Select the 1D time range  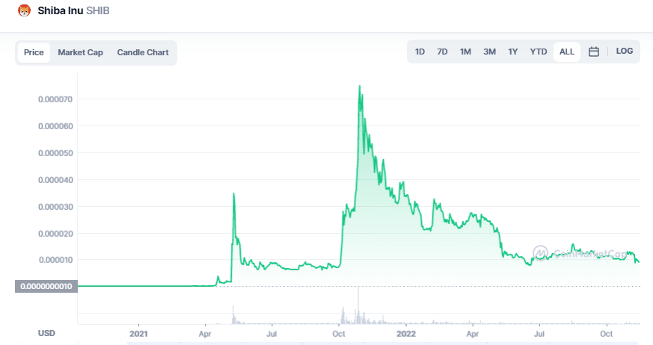coord(420,52)
